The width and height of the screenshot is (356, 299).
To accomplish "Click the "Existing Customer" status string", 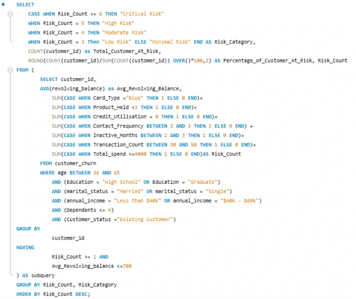I will [146, 220].
